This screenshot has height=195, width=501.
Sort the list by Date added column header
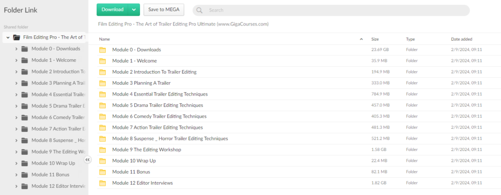[461, 39]
